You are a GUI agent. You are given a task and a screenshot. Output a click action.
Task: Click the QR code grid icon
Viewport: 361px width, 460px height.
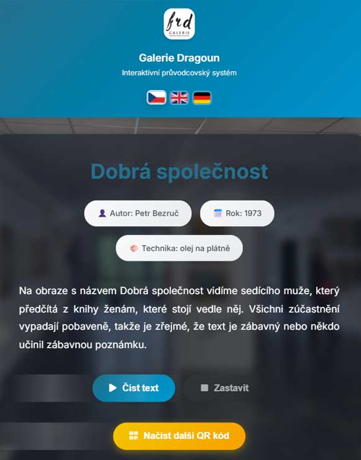(134, 436)
